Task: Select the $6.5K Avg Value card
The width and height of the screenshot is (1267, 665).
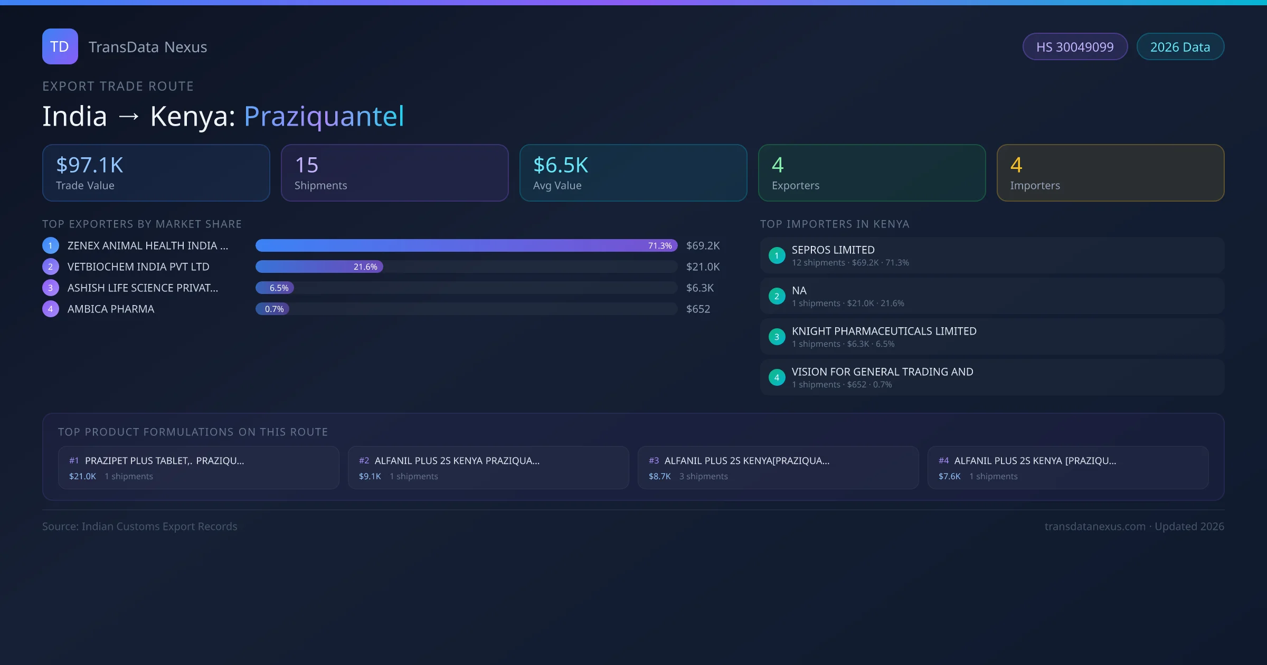Action: tap(633, 173)
